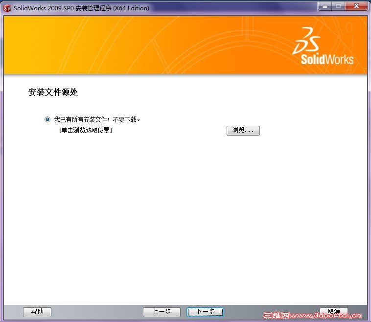Click the SolidWorks title bar app icon
Image resolution: width=371 pixels, height=322 pixels.
pyautogui.click(x=7, y=8)
